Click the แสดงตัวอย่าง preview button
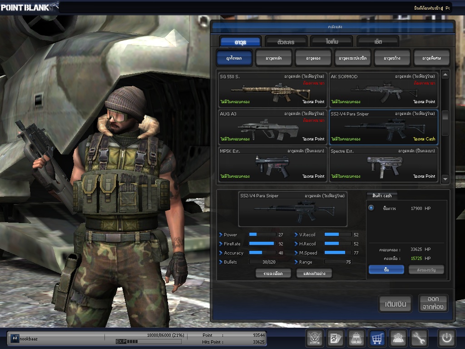465x349 pixels. tap(314, 273)
